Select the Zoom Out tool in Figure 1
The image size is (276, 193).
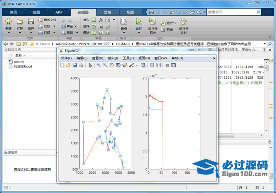tap(105, 65)
